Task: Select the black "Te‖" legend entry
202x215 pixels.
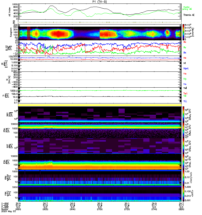Action: (x=185, y=88)
